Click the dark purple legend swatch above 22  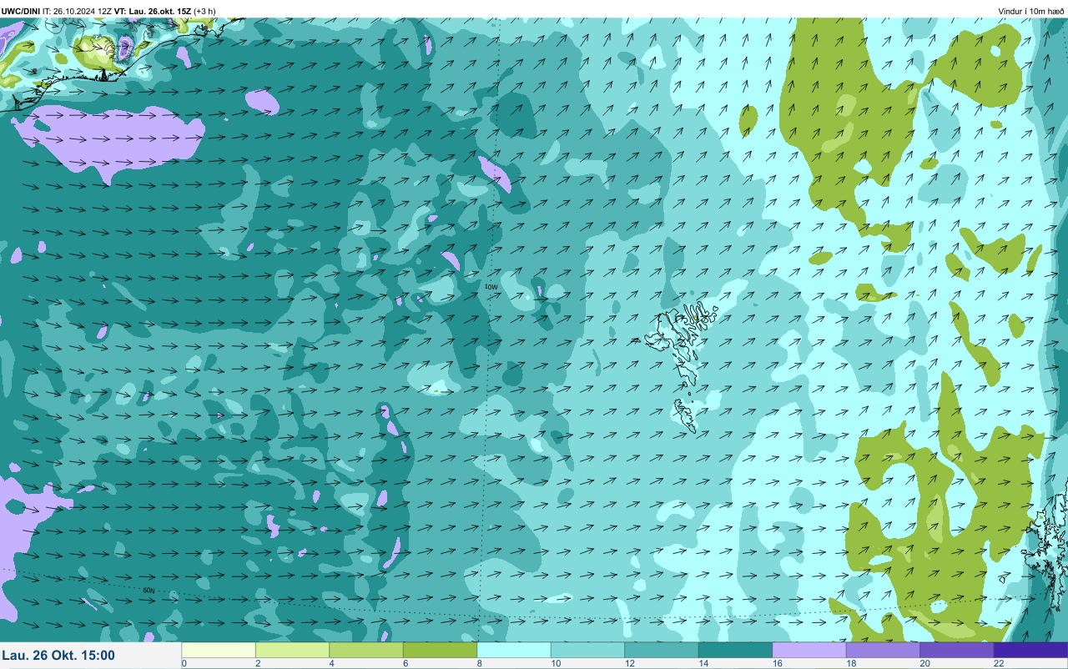[1030, 650]
